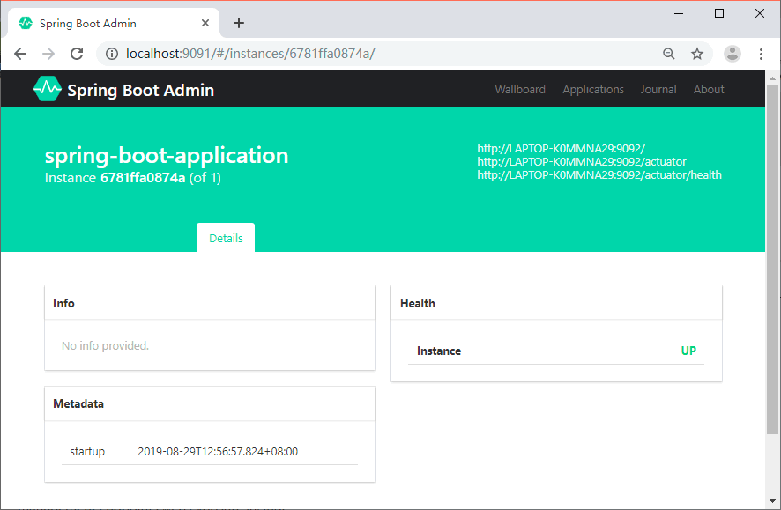Open the Applications navigation item
The width and height of the screenshot is (781, 510).
pos(593,90)
